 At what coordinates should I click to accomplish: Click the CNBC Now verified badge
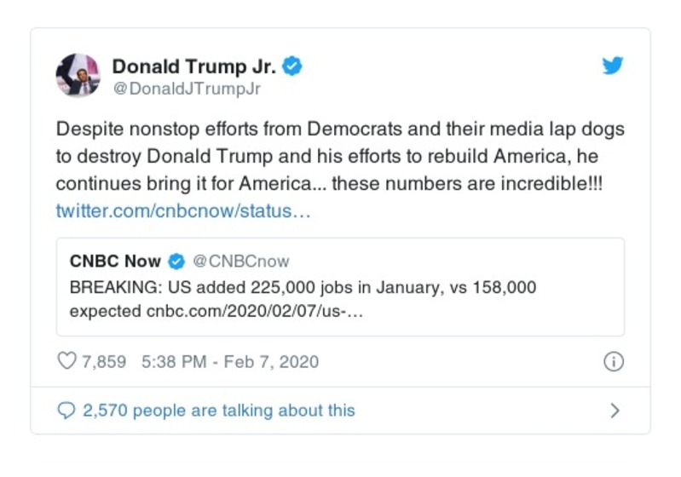[x=176, y=261]
